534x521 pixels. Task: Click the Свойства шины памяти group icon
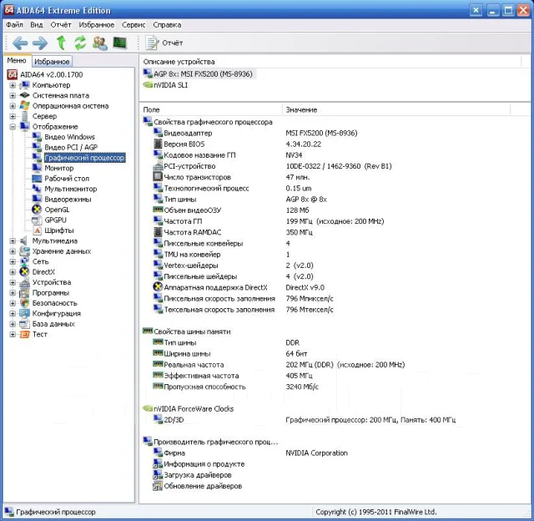click(x=148, y=331)
